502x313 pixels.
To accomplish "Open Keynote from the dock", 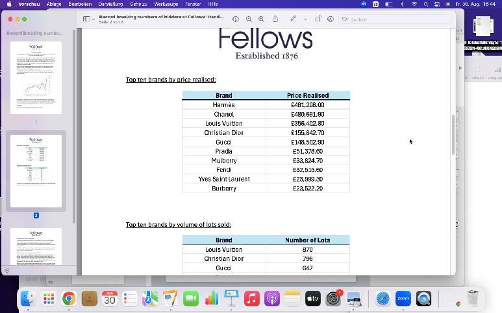I will pos(231,299).
